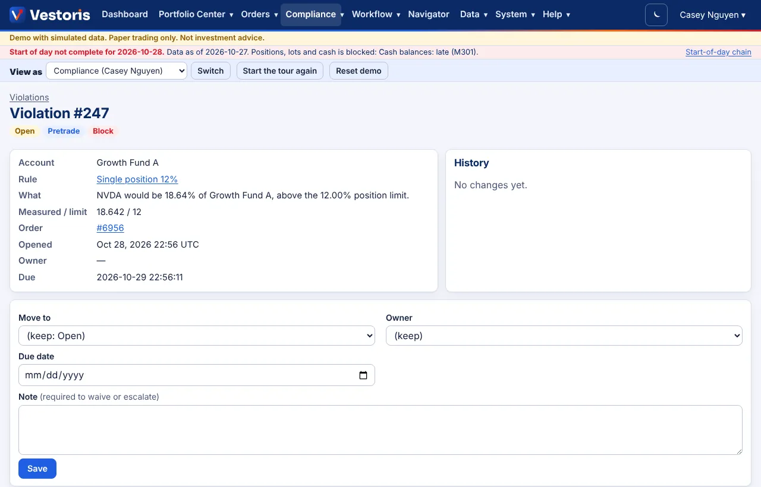Click the Demo with simulated data notice
Image resolution: width=761 pixels, height=487 pixels.
point(137,38)
